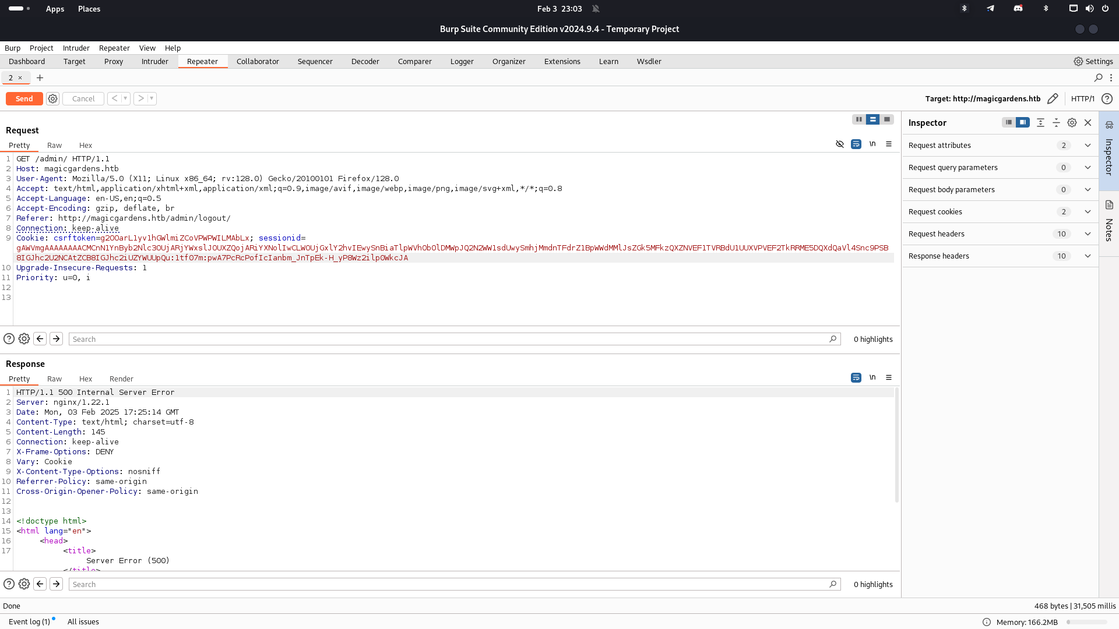Edit the target with the pencil icon
The image size is (1119, 629).
[1053, 98]
